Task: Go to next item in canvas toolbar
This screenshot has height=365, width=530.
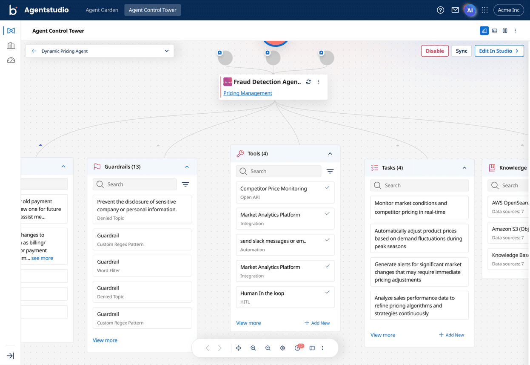Action: pyautogui.click(x=220, y=348)
